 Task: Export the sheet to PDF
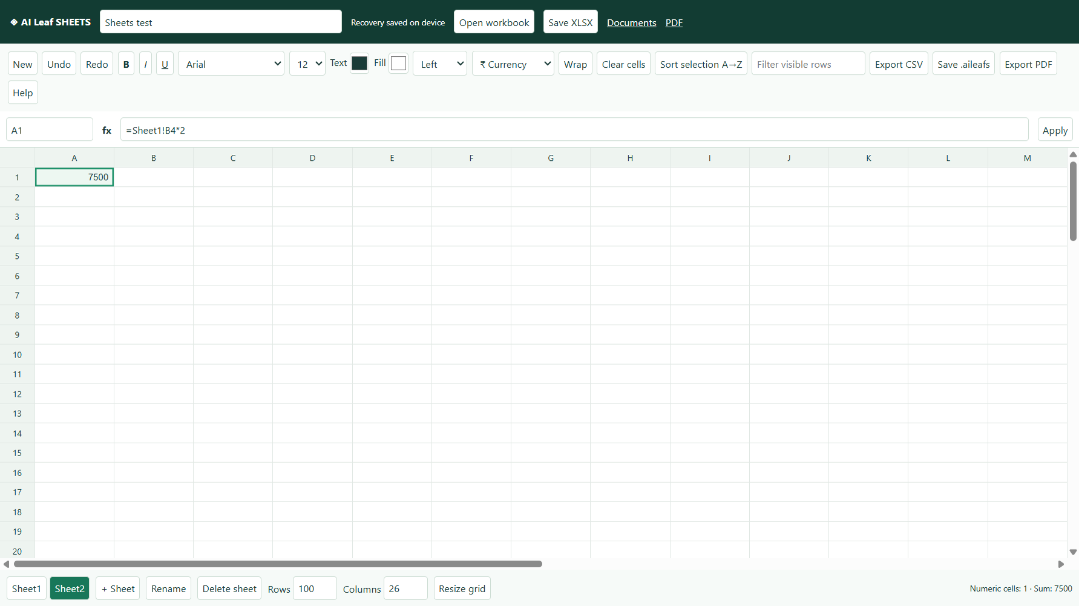pyautogui.click(x=1028, y=64)
